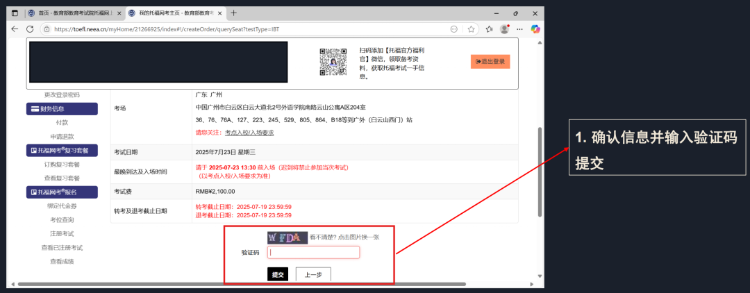Viewport: 750px width, 293px height.
Task: Open 查看成绩 in the sidebar
Action: 62,262
